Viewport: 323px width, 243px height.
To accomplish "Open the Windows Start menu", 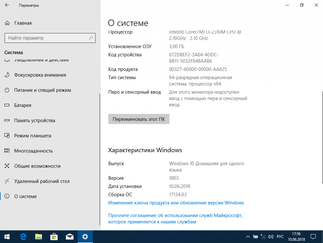I will click(x=7, y=237).
